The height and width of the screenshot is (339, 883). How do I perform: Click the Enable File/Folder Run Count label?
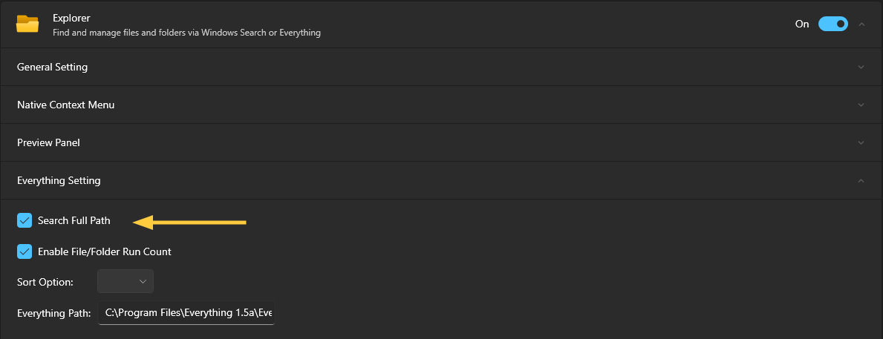(x=104, y=251)
